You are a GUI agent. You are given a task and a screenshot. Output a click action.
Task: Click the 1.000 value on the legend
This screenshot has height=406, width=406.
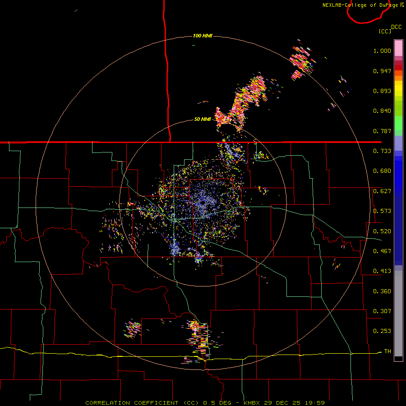(382, 51)
